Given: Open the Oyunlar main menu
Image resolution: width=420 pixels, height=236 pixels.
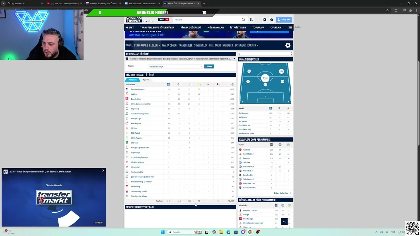Looking at the screenshot, I should click(x=276, y=28).
